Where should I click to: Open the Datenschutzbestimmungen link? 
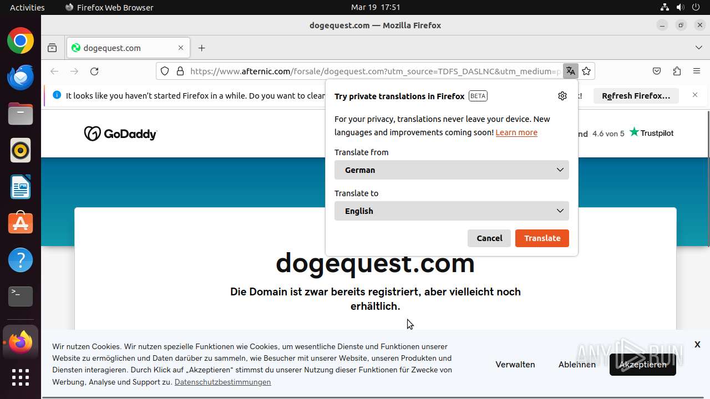pos(222,382)
